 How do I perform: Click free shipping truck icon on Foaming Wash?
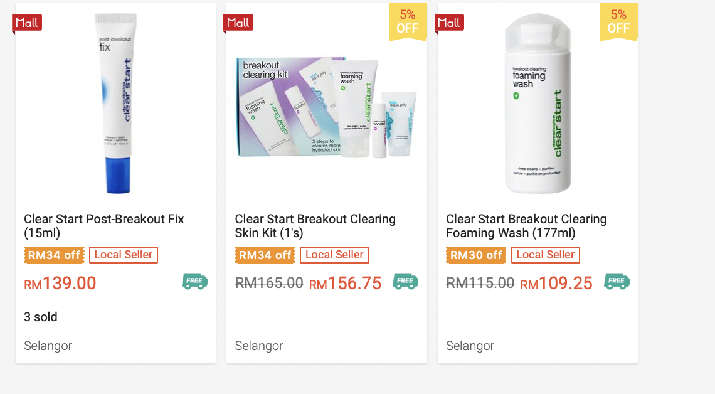click(x=617, y=281)
